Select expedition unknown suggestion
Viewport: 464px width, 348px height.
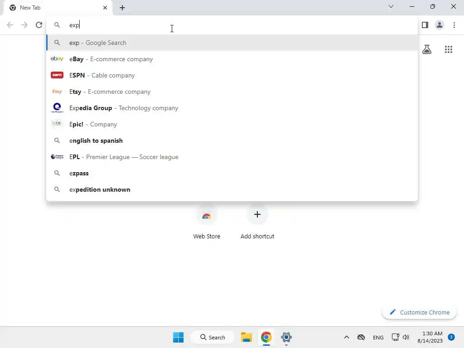pos(232,189)
